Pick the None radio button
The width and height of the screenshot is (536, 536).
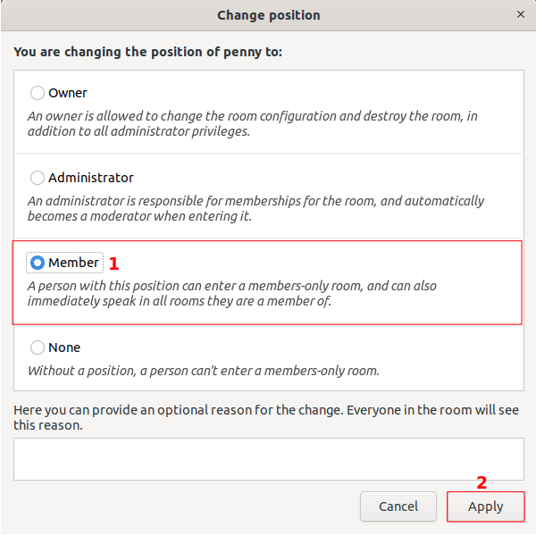[x=38, y=348]
